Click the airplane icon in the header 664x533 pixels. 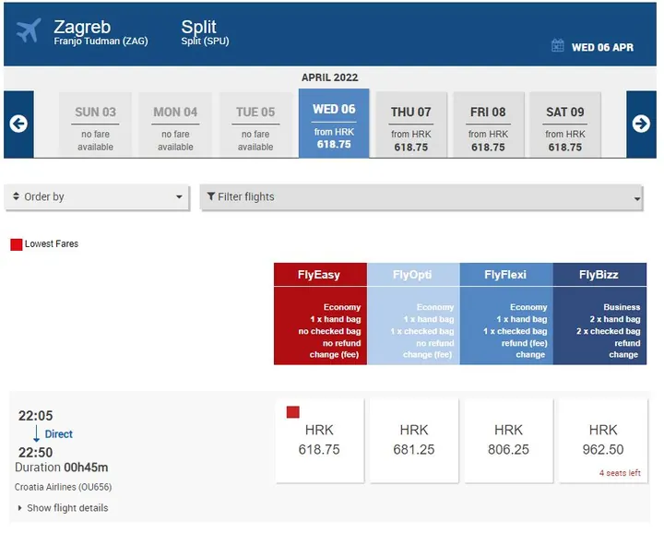[29, 30]
